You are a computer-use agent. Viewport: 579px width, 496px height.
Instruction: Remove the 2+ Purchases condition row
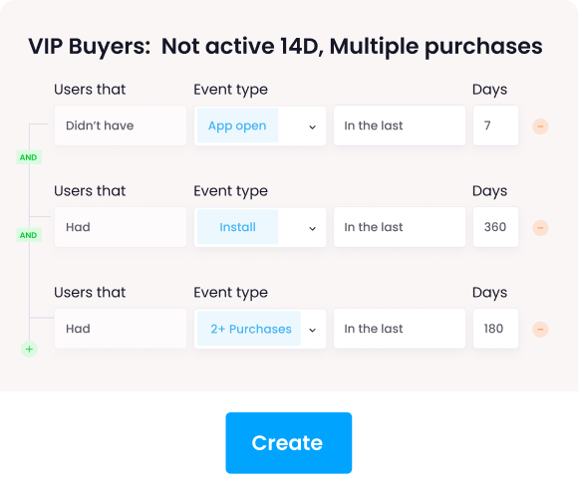pos(540,330)
